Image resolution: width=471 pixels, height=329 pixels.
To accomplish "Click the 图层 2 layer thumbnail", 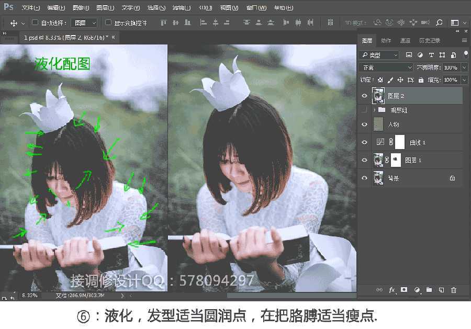I will (x=378, y=95).
